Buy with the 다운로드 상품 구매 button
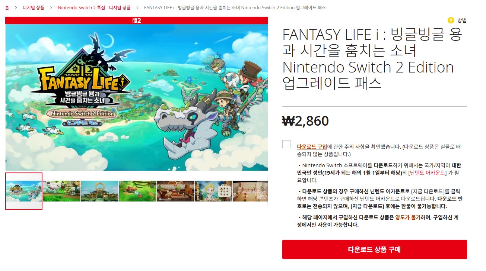 [x=375, y=249]
